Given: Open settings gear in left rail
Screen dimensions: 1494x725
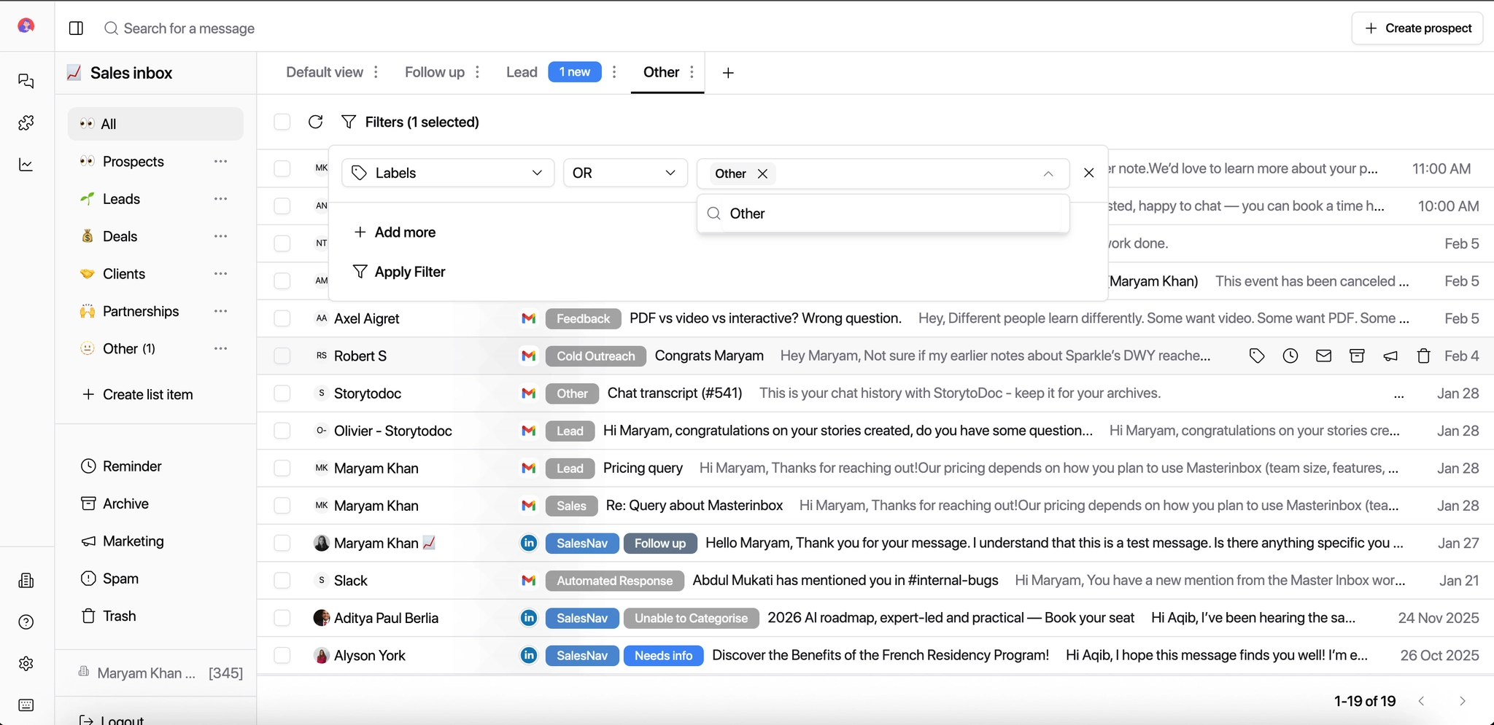Looking at the screenshot, I should pos(26,664).
